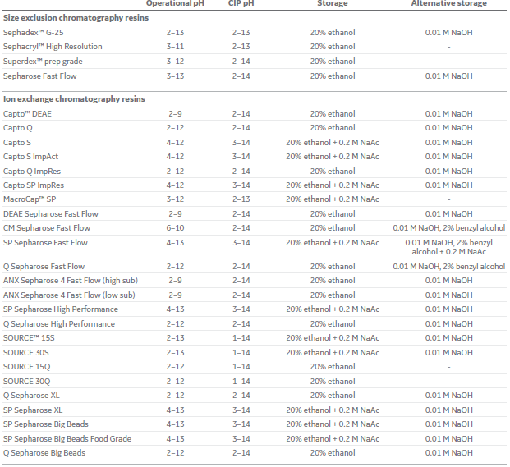Viewport: 510px width, 467px height.
Task: Click the 6–10 operational pH for CM Sepharose
Action: pyautogui.click(x=175, y=228)
